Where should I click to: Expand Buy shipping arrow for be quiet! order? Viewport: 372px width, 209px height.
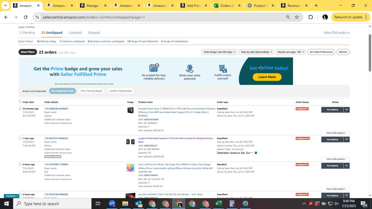[x=346, y=110]
